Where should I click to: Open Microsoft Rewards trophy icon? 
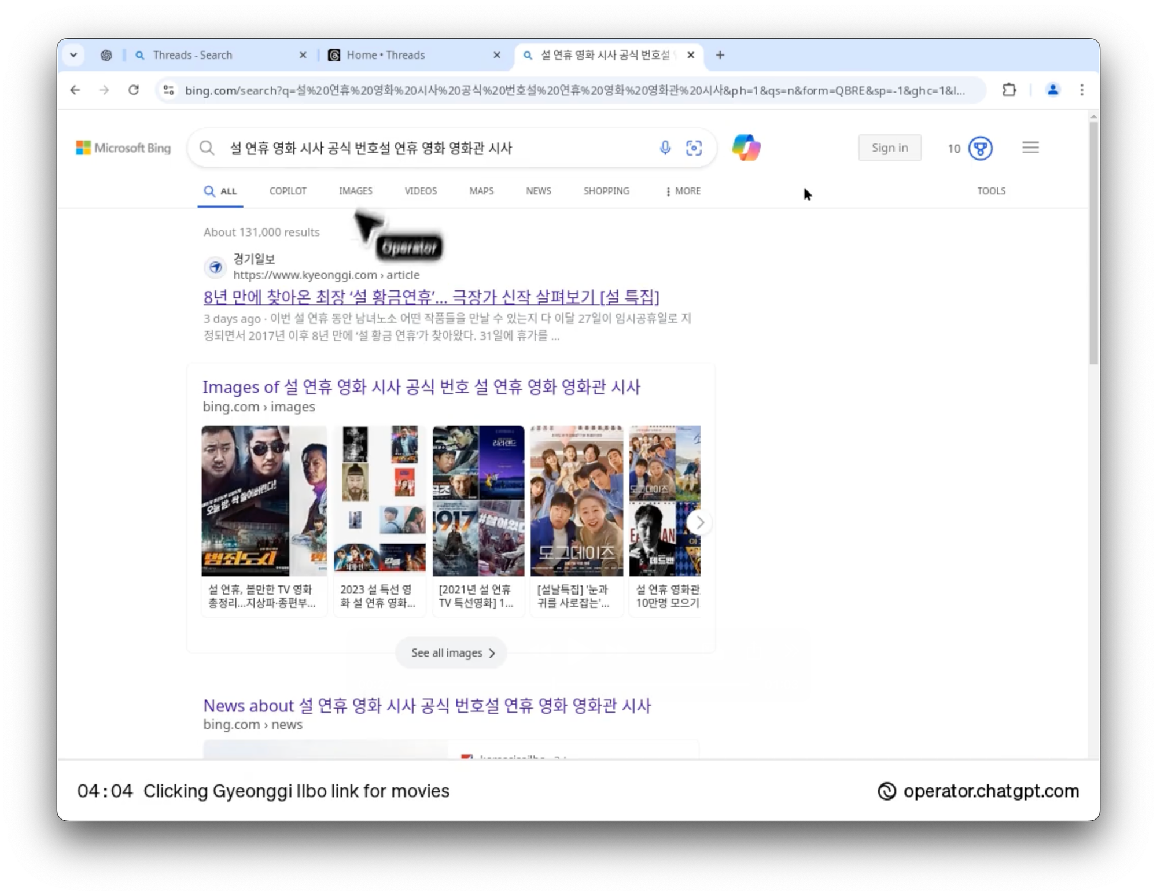click(x=980, y=149)
